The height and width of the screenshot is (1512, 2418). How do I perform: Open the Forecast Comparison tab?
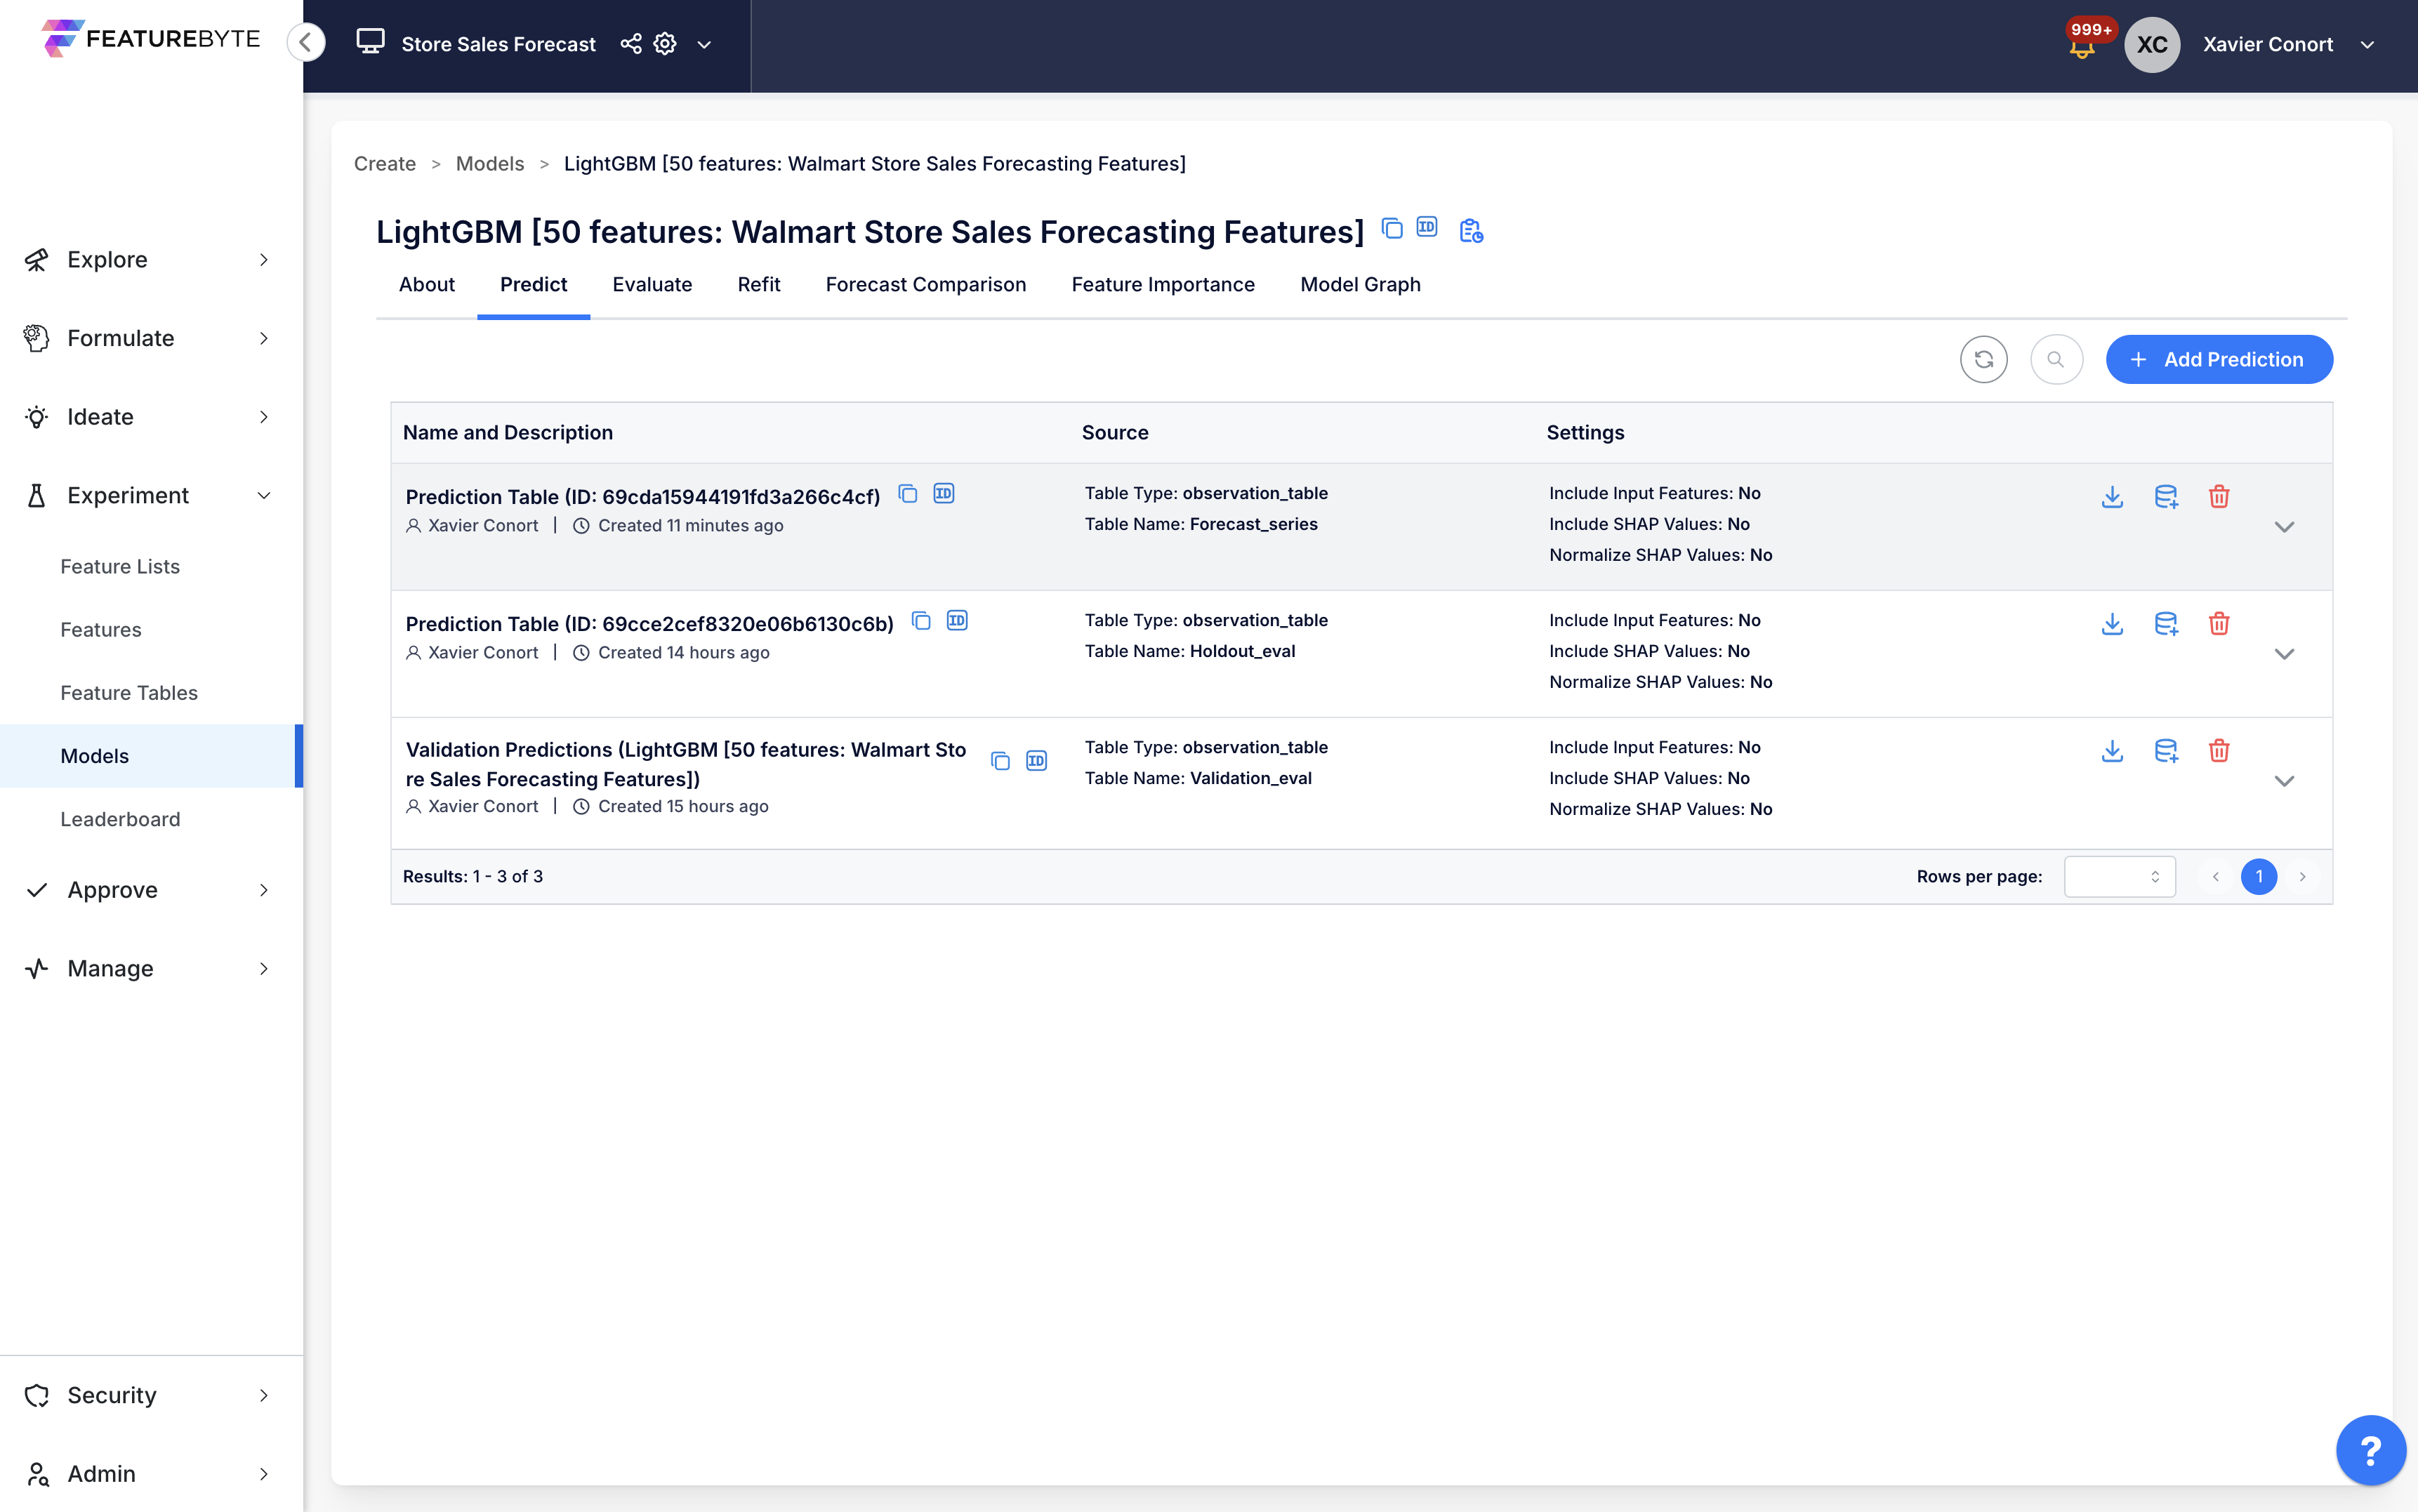[925, 284]
